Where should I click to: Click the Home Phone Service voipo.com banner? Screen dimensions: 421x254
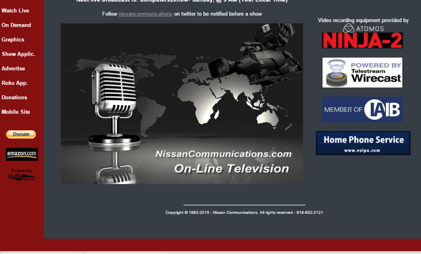(x=363, y=143)
